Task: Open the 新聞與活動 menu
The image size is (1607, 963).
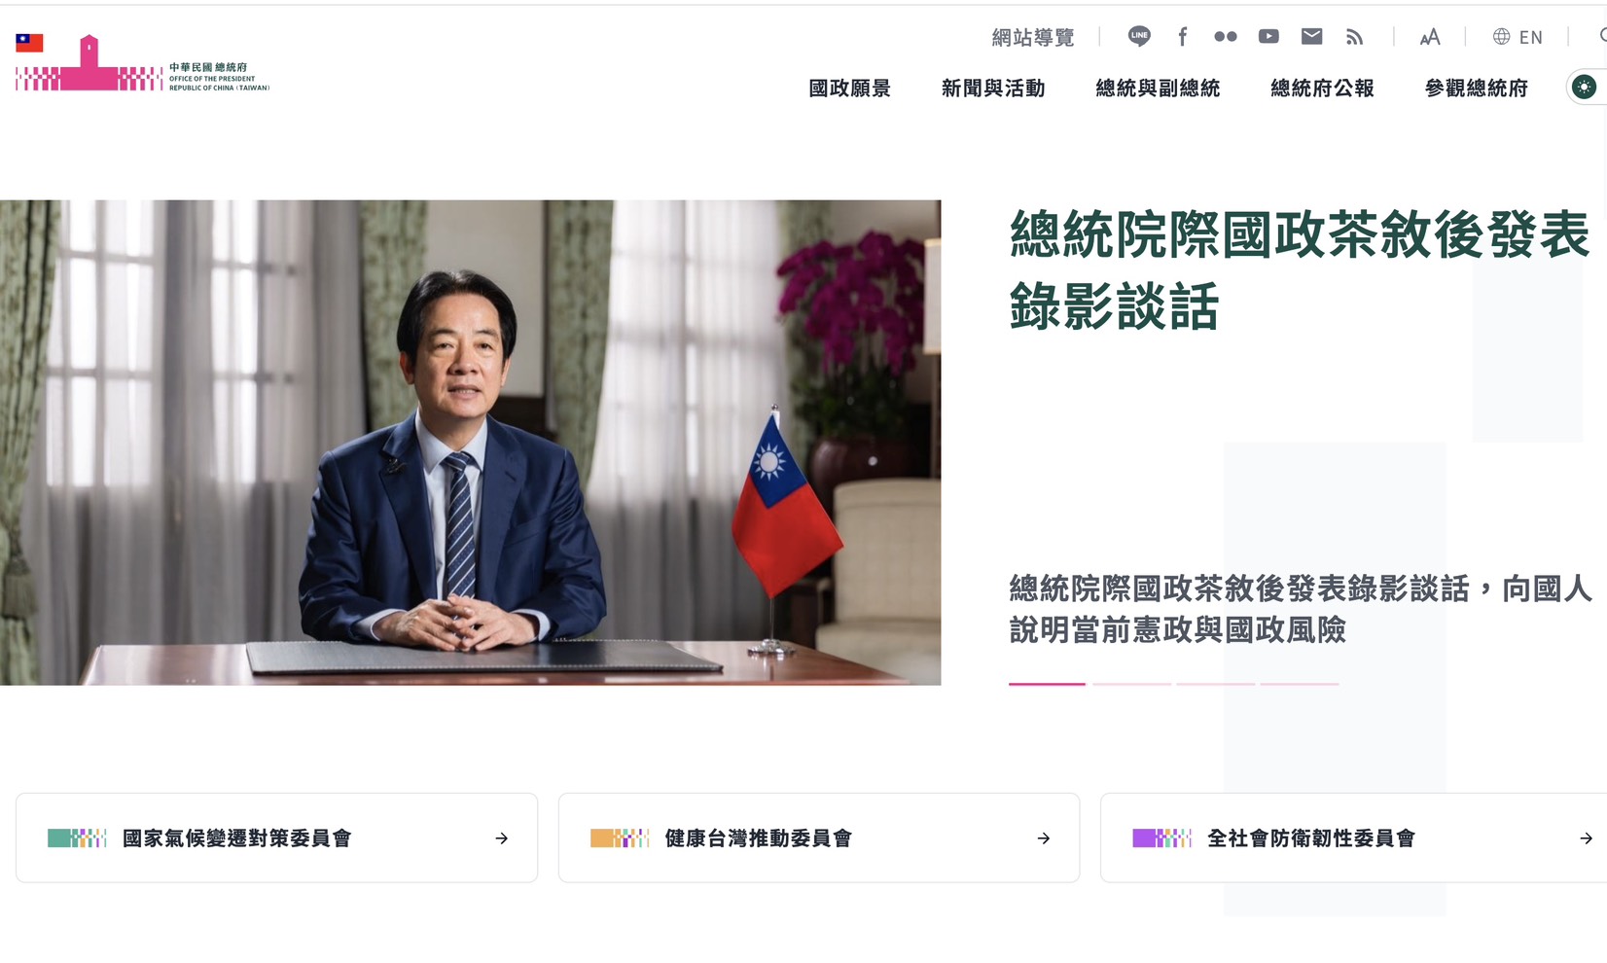Action: [x=993, y=89]
